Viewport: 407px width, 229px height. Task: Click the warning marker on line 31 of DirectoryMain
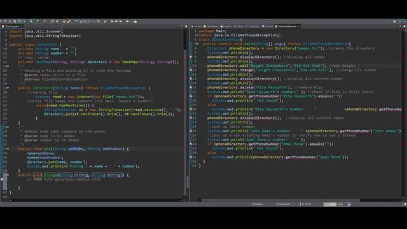(191, 157)
